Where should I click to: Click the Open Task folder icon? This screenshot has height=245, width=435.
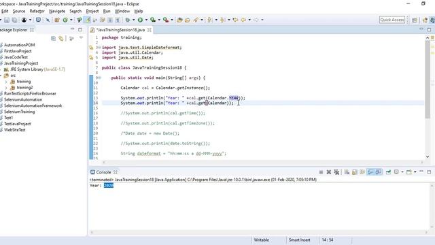point(188,20)
